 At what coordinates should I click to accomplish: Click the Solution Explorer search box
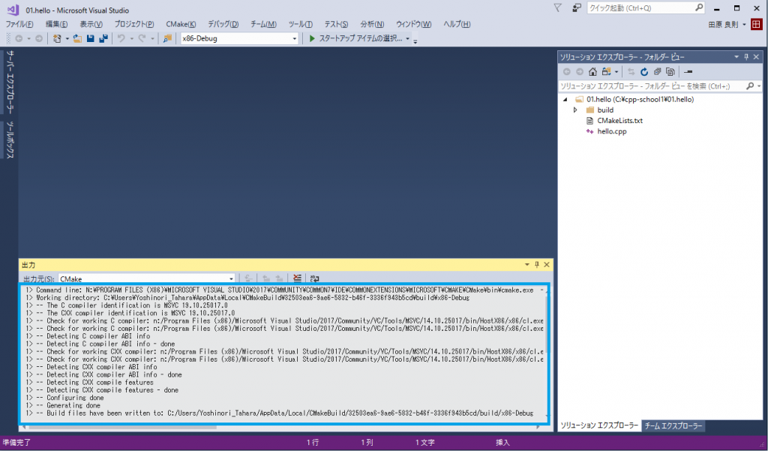pyautogui.click(x=652, y=86)
